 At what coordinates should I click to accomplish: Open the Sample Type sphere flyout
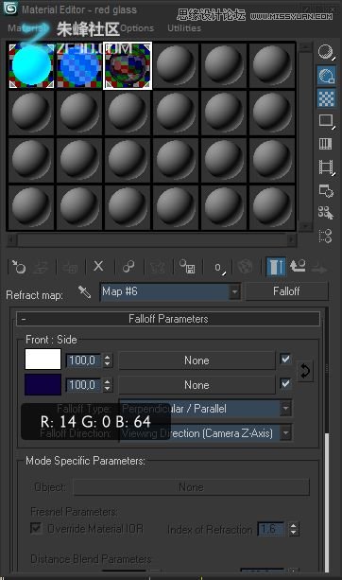(326, 52)
